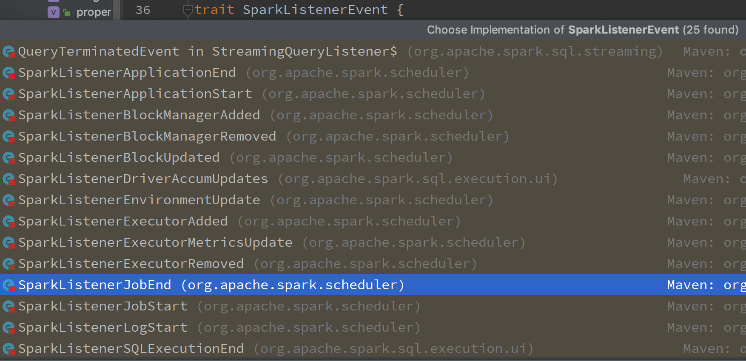Click the class icon beside QueryTerminatedEvent
This screenshot has width=746, height=361.
[x=9, y=52]
